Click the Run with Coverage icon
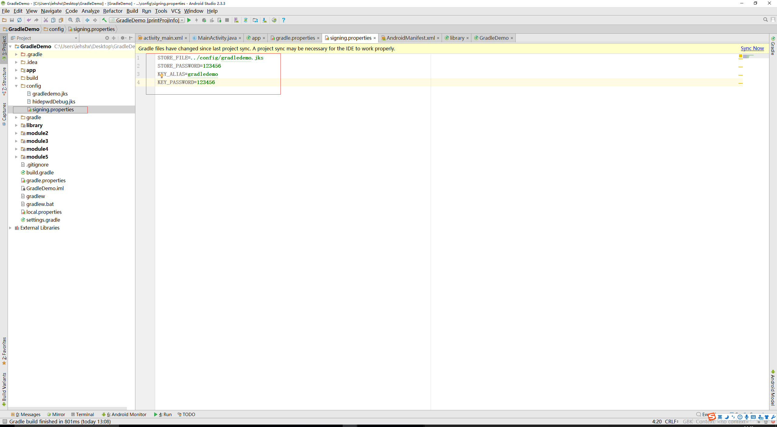Screen dimensions: 777x427 (212, 20)
